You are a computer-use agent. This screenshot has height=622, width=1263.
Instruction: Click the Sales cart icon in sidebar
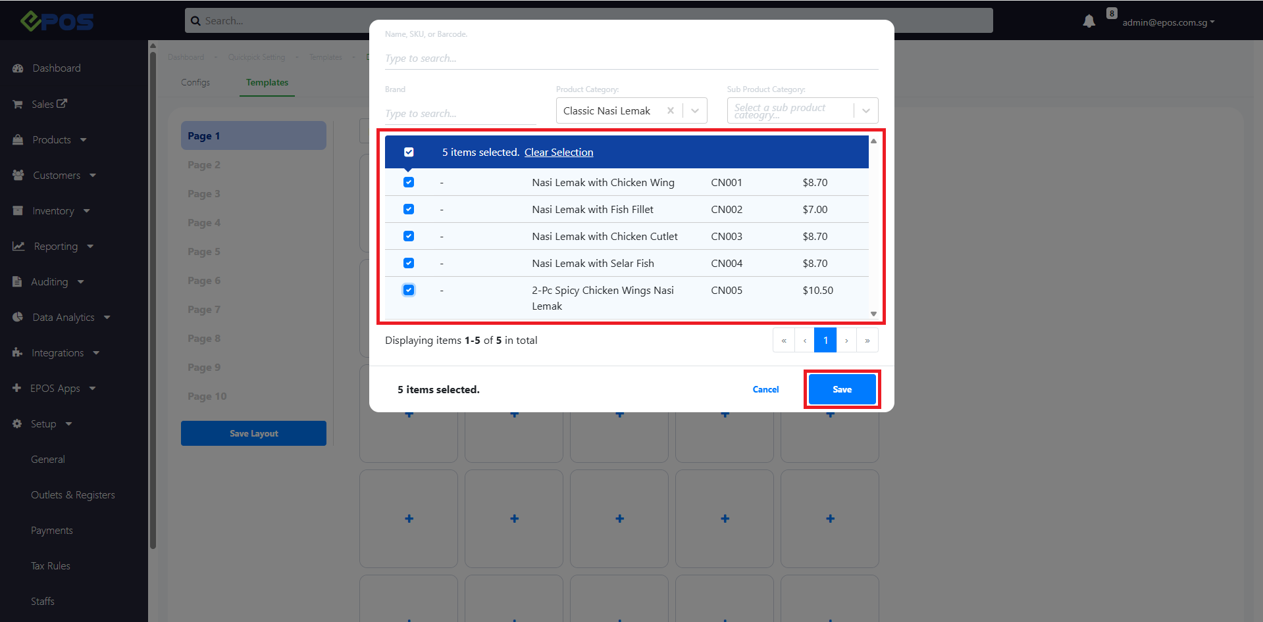click(x=18, y=105)
